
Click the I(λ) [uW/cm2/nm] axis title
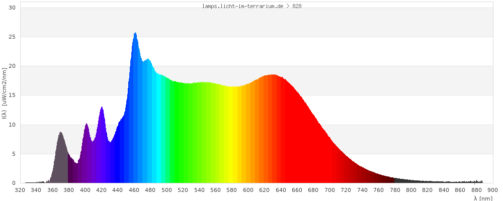[x=4, y=95]
